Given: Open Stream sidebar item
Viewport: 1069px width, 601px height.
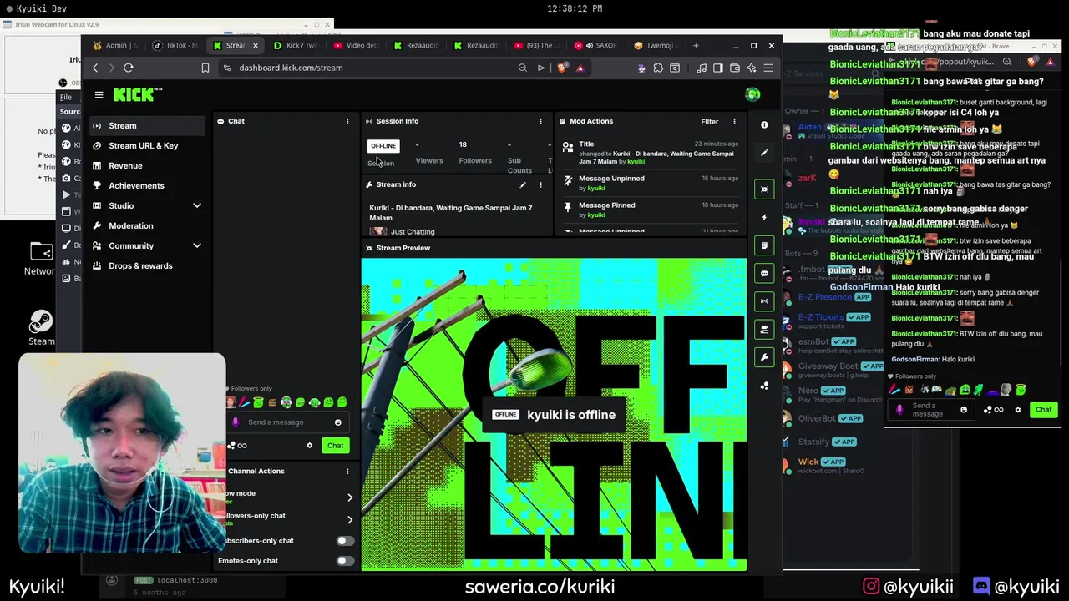Looking at the screenshot, I should tap(147, 126).
